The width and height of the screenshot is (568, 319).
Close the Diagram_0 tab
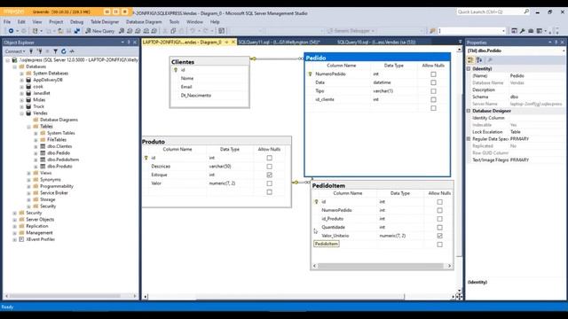233,43
